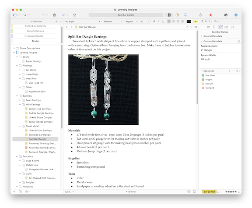Image resolution: width=252 pixels, height=208 pixels.
Task: Collapse the Keywords section
Action: pos(202,71)
